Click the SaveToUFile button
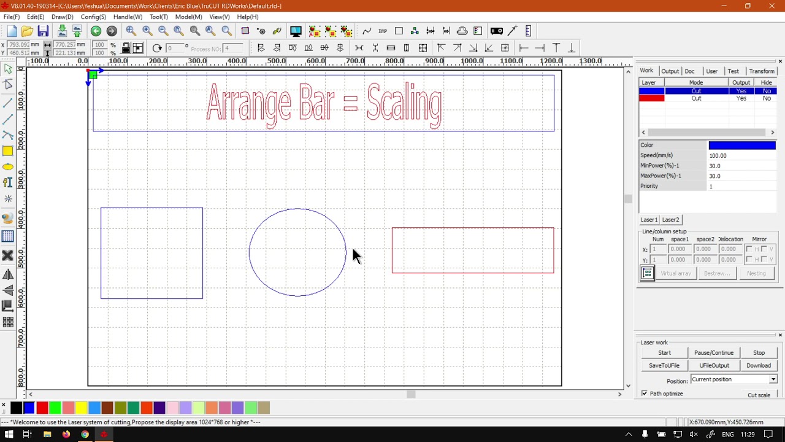Screen dimensions: 785x442 pos(664,366)
